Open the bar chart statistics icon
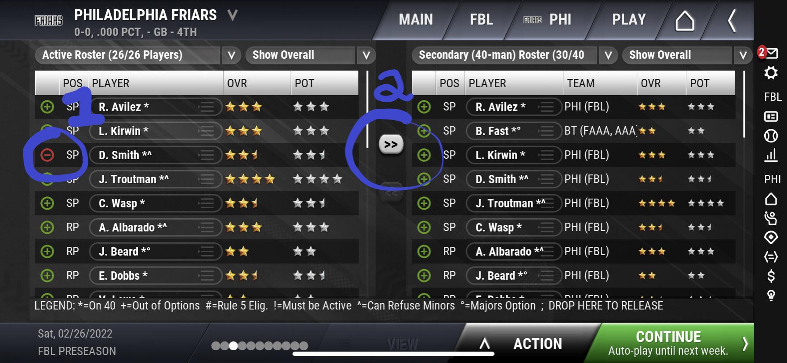The image size is (787, 363). 771,155
